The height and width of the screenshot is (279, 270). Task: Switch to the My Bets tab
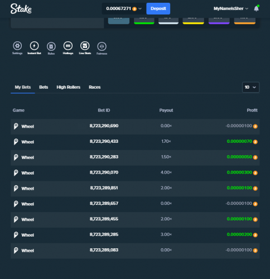(x=23, y=87)
